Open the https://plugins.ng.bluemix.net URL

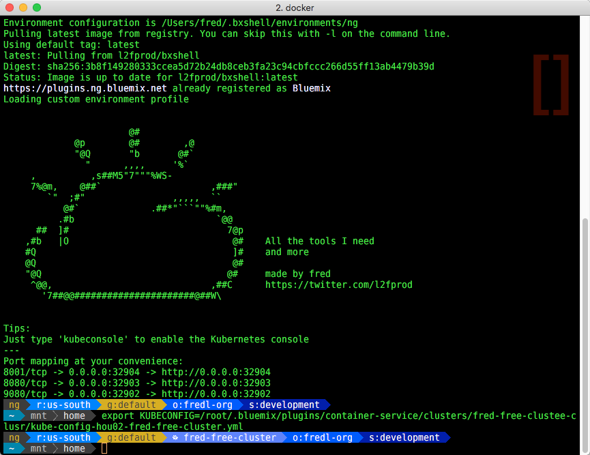(x=85, y=89)
